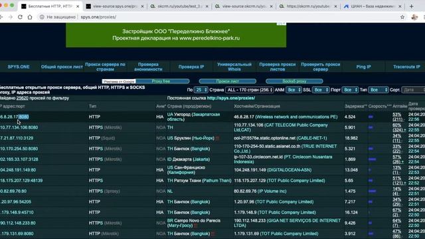Image resolution: width=425 pixels, height=239 pixels.
Task: Open 'Проверка анонимности' menu item
Action: pos(148,66)
